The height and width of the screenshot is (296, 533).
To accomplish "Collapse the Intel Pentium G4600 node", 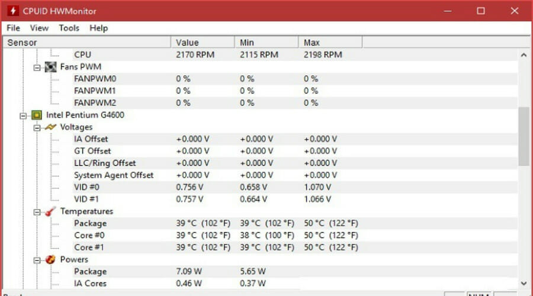I will point(23,116).
